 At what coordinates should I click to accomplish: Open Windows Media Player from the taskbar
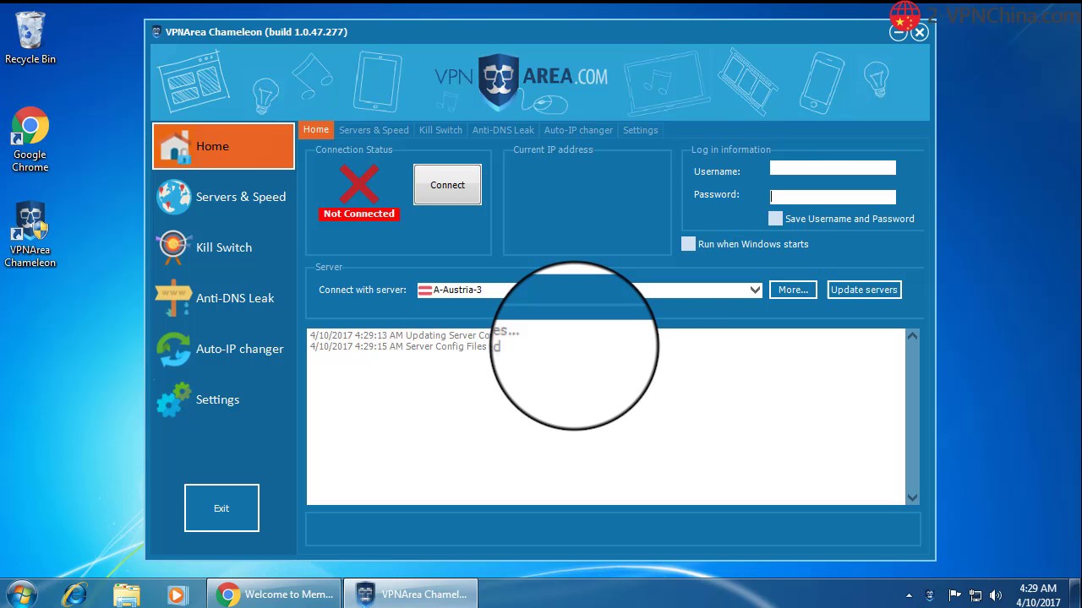(177, 594)
